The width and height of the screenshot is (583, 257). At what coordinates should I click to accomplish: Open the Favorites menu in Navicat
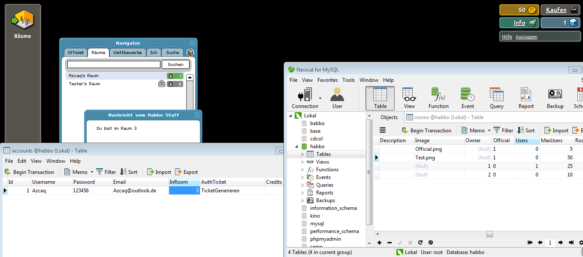click(327, 80)
